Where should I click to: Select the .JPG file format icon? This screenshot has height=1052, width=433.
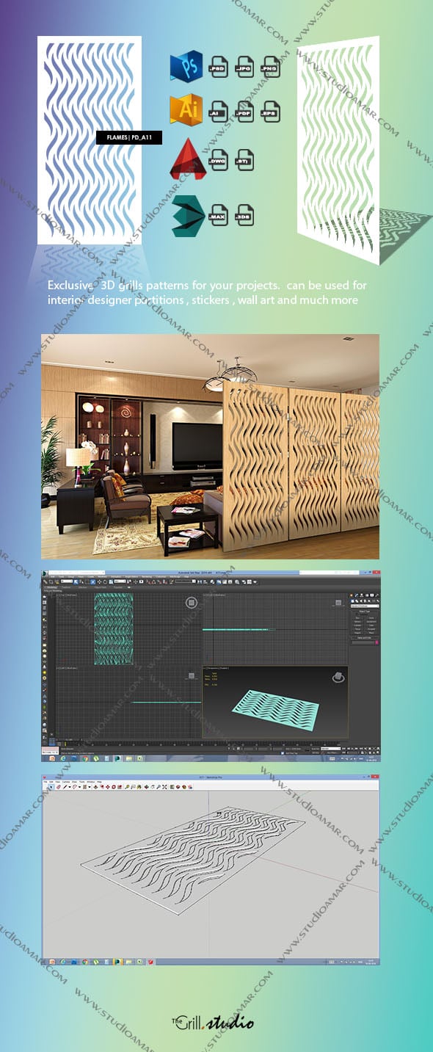tap(244, 68)
